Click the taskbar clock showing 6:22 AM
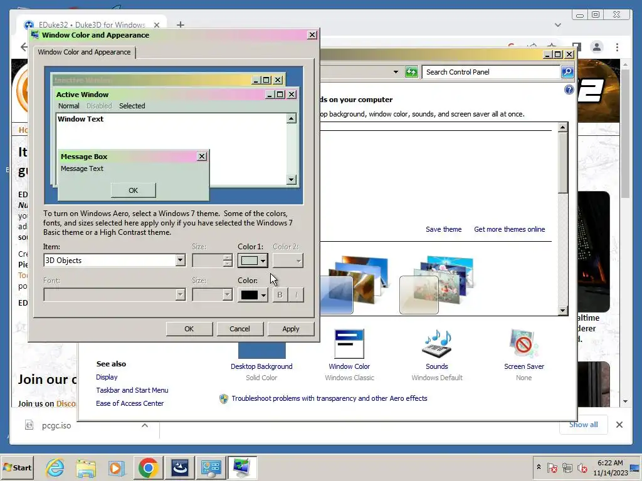This screenshot has height=481, width=642. click(610, 467)
